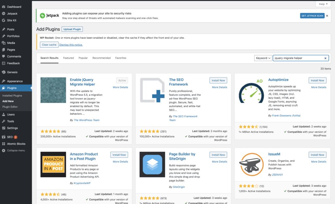Open the Plugin Editor submenu item
Viewport: 335px width, 204px height.
(x=10, y=107)
